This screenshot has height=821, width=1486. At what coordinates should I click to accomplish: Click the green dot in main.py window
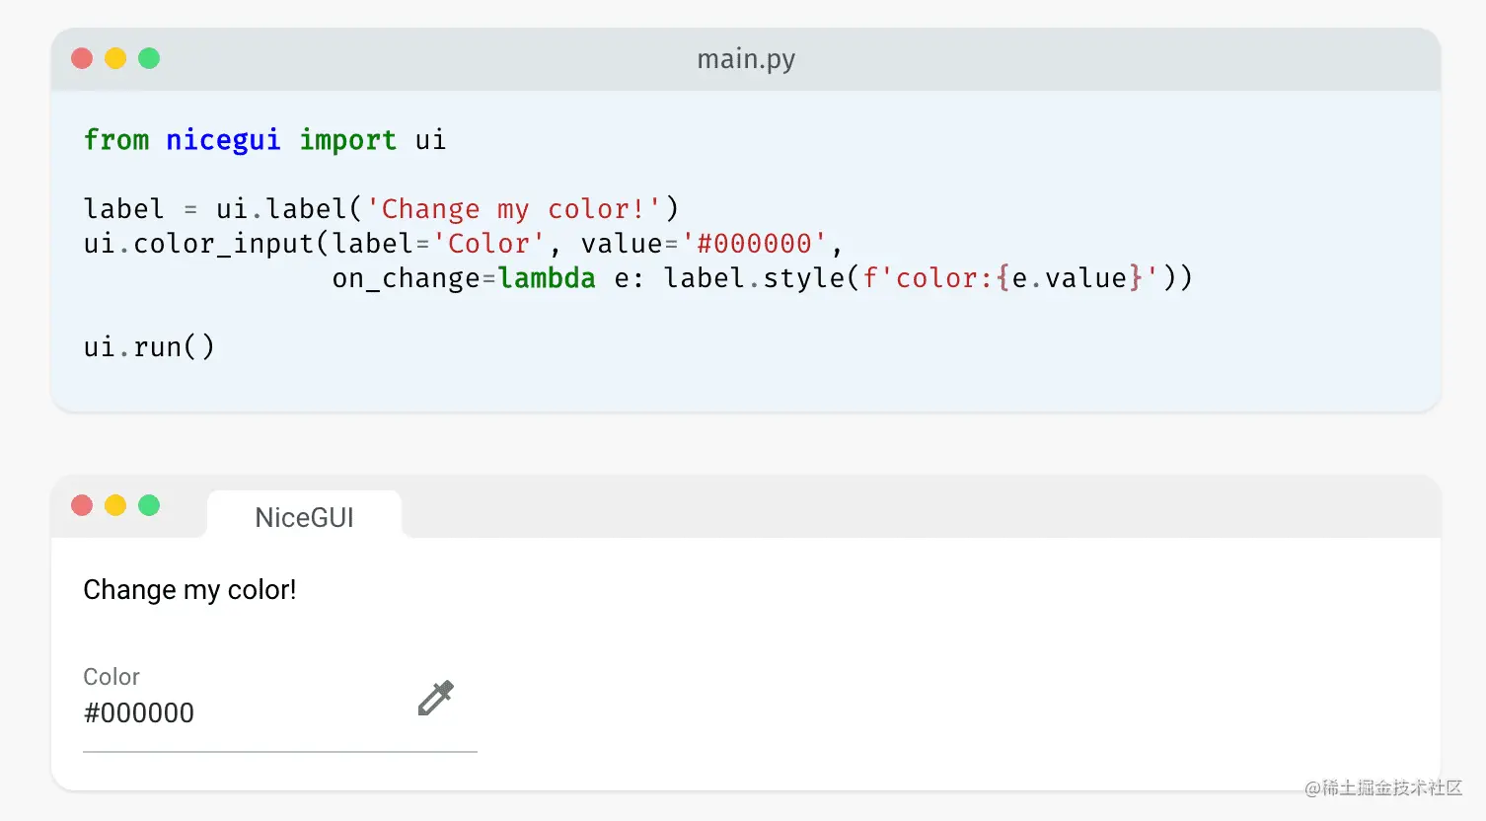149,58
